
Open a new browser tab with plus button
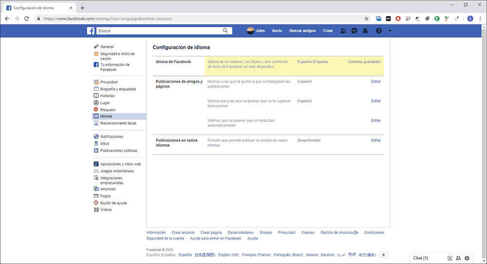(x=82, y=8)
